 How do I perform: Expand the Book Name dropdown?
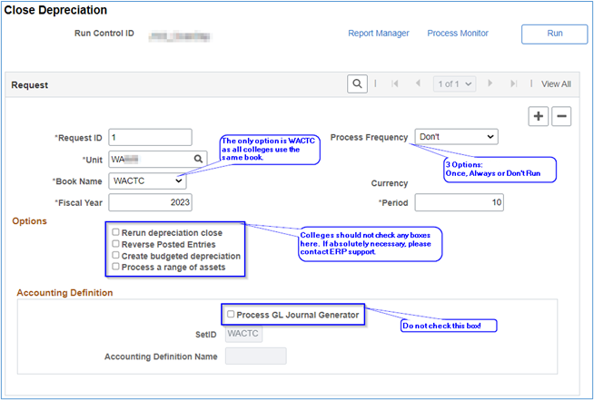(x=147, y=180)
